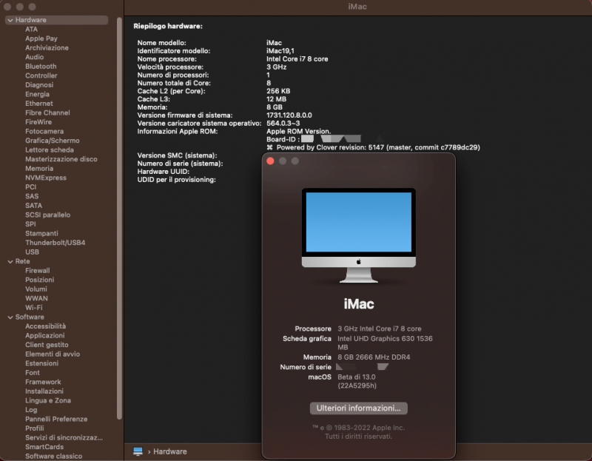The height and width of the screenshot is (461, 592).
Task: Select WWAN in the sidebar
Action: click(x=36, y=298)
